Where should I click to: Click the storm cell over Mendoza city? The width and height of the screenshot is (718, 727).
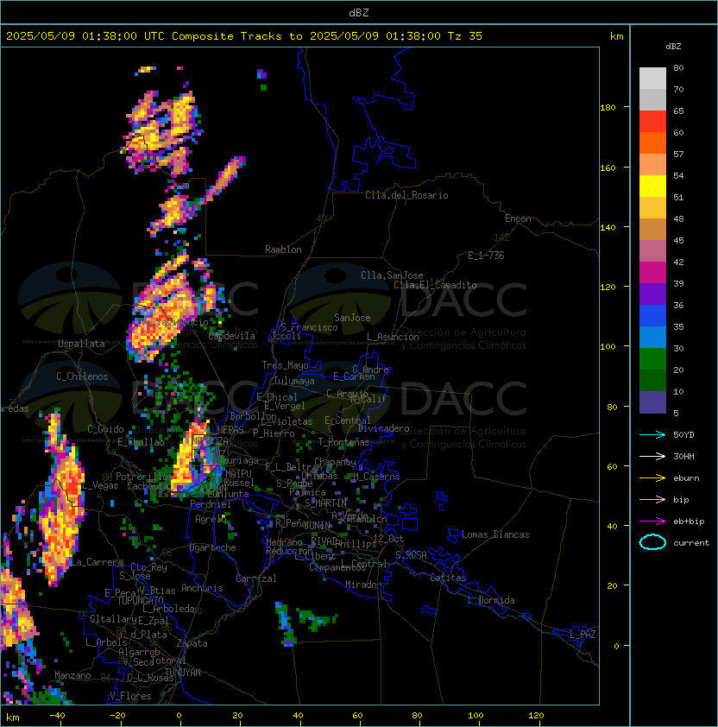[x=195, y=459]
